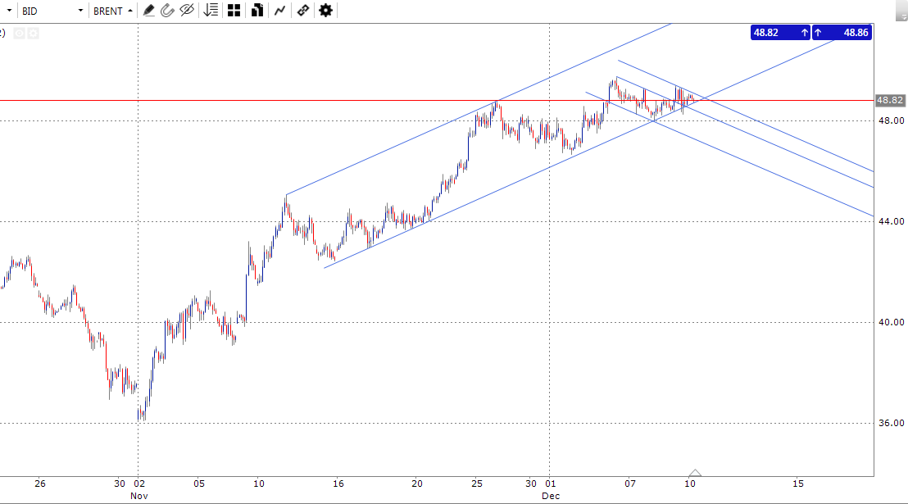The width and height of the screenshot is (908, 504).
Task: Click the 44.00 price axis label
Action: pos(892,221)
